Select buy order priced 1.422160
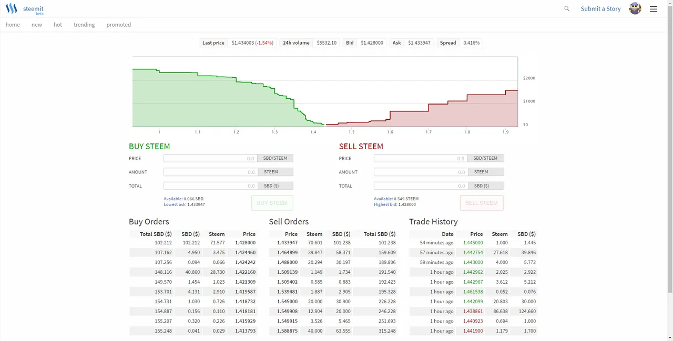This screenshot has width=673, height=341. point(193,272)
